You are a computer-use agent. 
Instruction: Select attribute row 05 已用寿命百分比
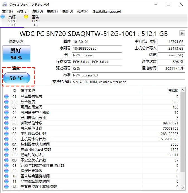[91, 118]
